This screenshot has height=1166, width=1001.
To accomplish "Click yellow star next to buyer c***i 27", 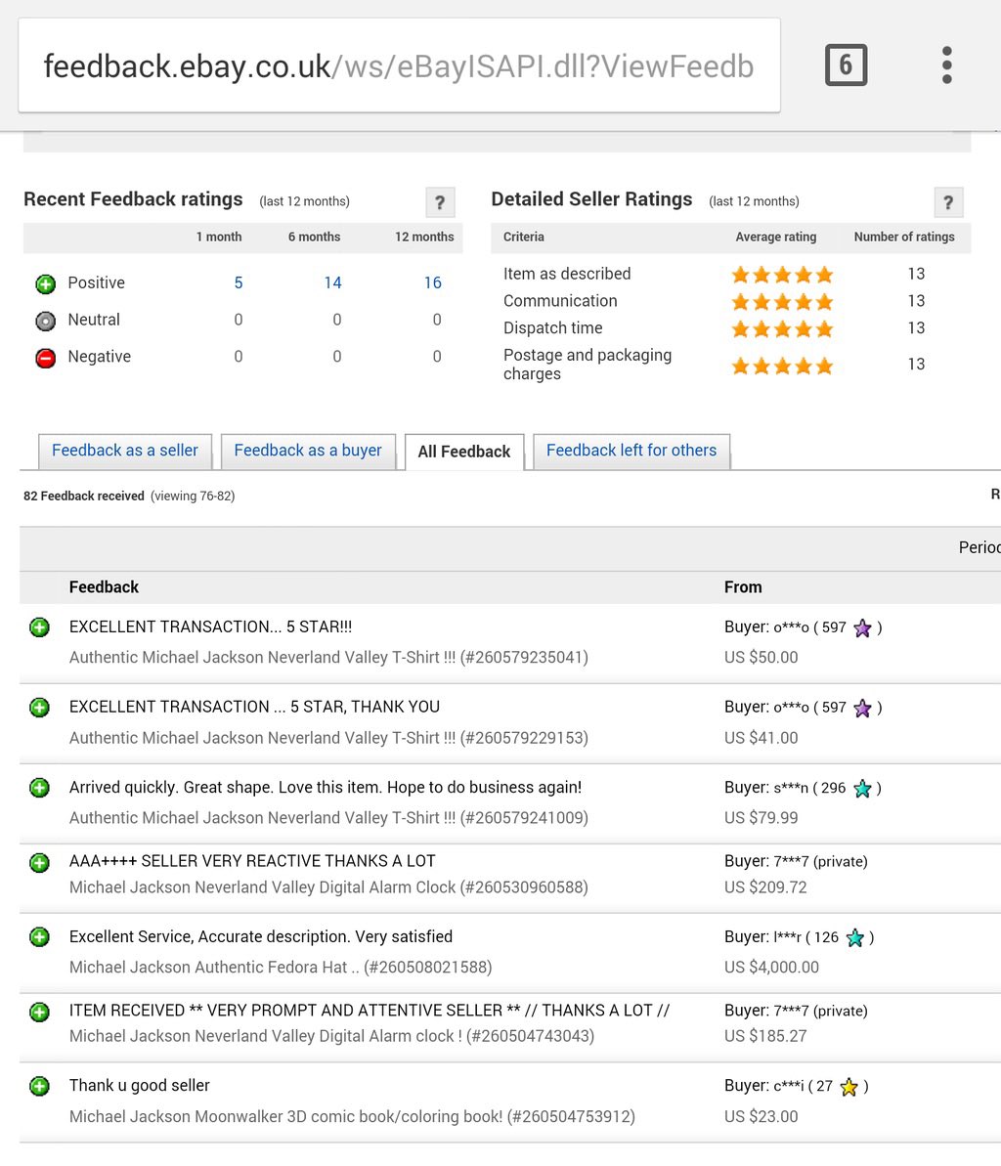I will 849,1087.
